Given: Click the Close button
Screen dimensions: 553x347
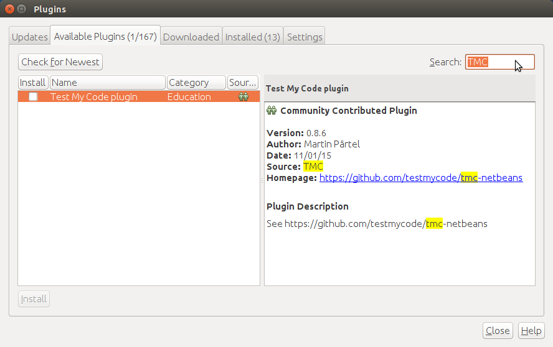Looking at the screenshot, I should tap(498, 330).
